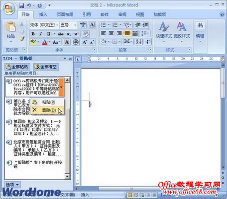
Task: Open Word Help question mark
Action: click(x=222, y=14)
